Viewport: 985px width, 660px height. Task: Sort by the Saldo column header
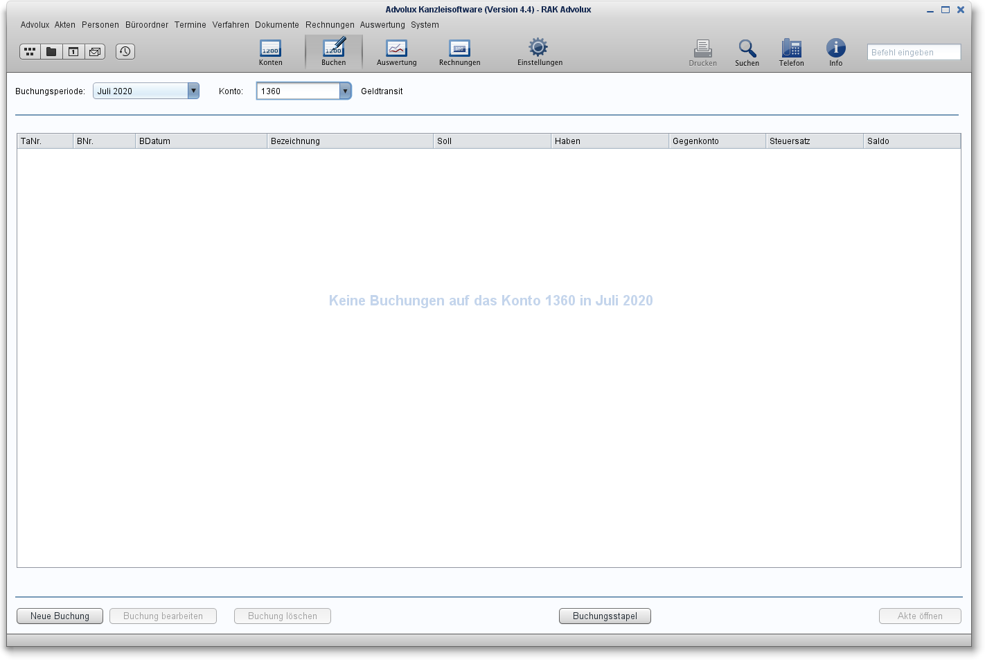click(x=912, y=141)
